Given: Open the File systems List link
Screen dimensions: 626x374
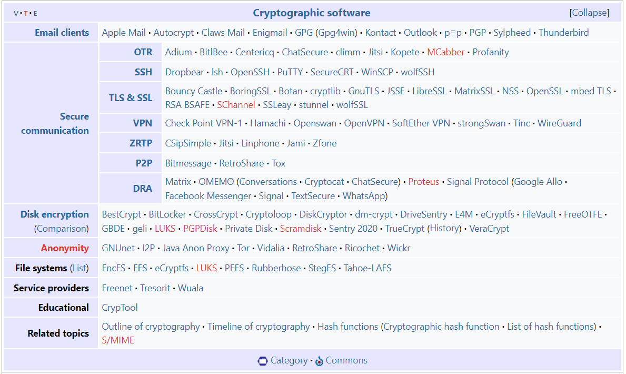Looking at the screenshot, I should click(x=80, y=268).
